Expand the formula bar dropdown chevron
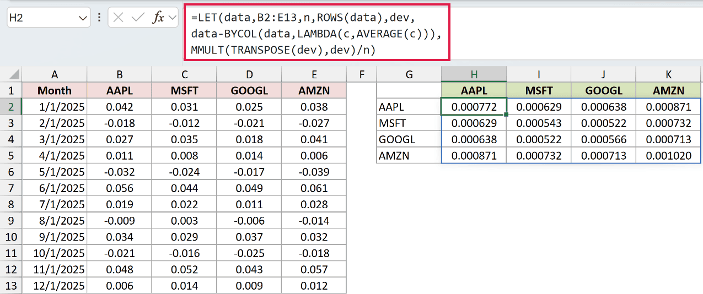The width and height of the screenshot is (703, 294). [173, 18]
